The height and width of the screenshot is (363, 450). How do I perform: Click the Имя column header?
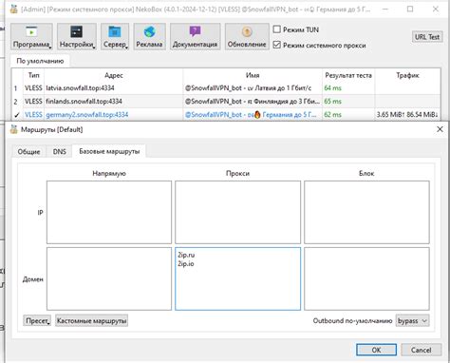coord(253,75)
